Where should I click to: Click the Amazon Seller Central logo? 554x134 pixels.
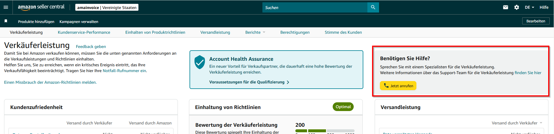[41, 7]
